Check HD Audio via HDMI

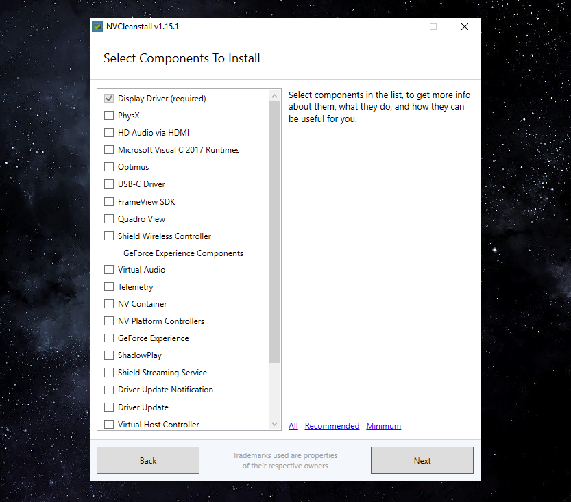109,133
